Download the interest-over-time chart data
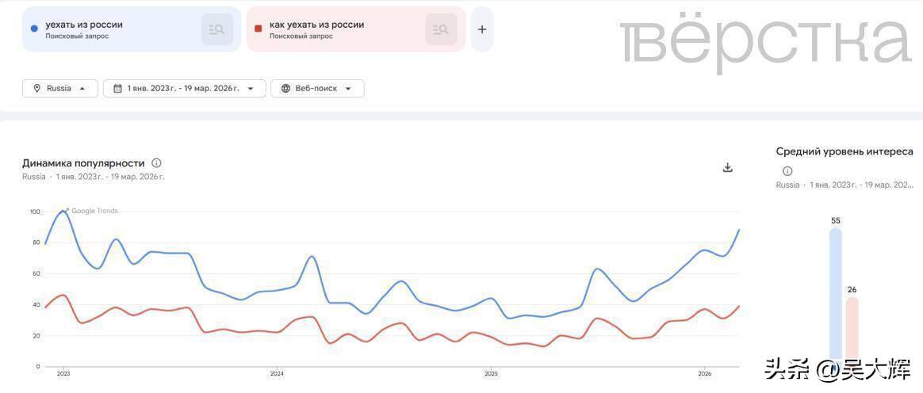Image resolution: width=923 pixels, height=393 pixels. coord(728,167)
